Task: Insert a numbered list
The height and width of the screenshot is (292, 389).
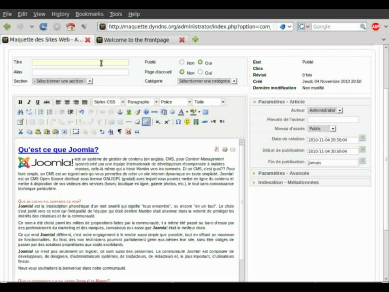Action: coord(49,112)
